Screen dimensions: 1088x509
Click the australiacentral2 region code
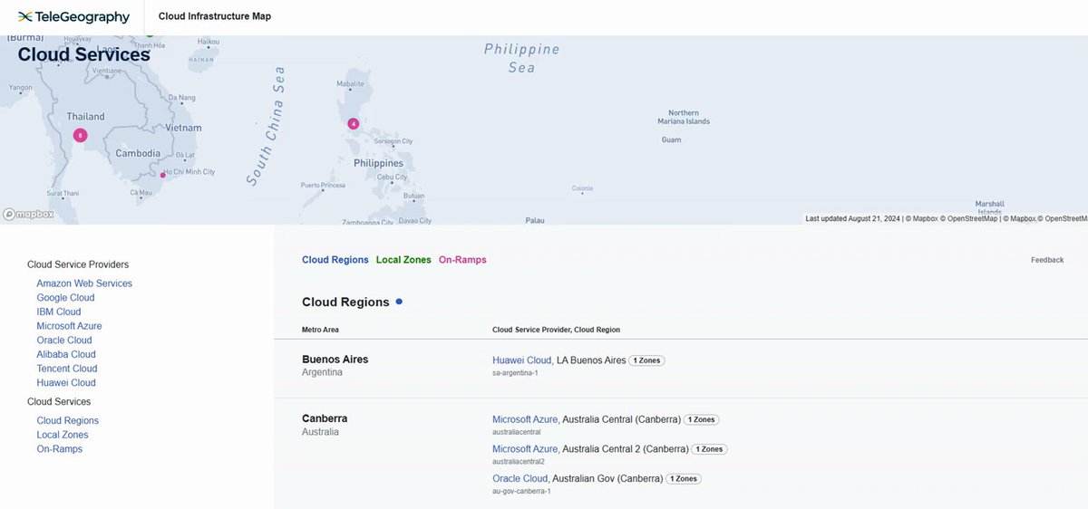(x=519, y=462)
